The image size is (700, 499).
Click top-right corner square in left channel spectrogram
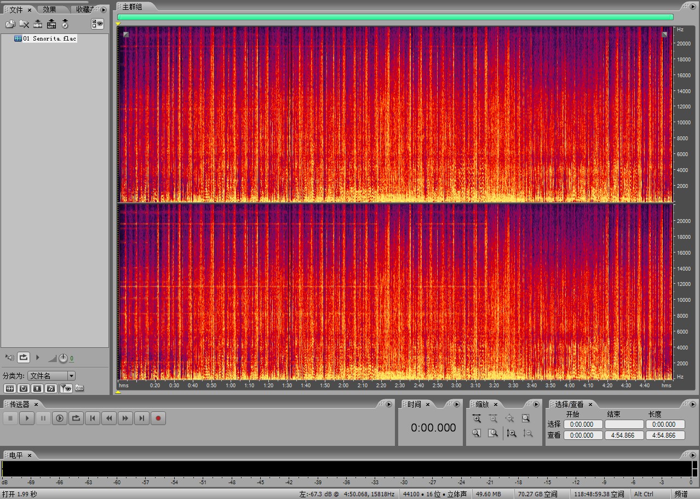664,35
